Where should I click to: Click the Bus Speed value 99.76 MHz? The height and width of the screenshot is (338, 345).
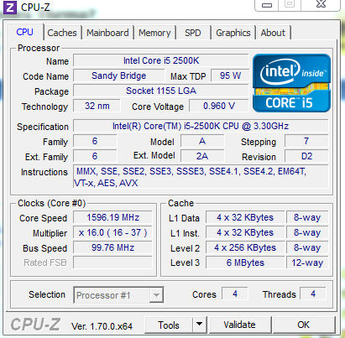pyautogui.click(x=112, y=247)
